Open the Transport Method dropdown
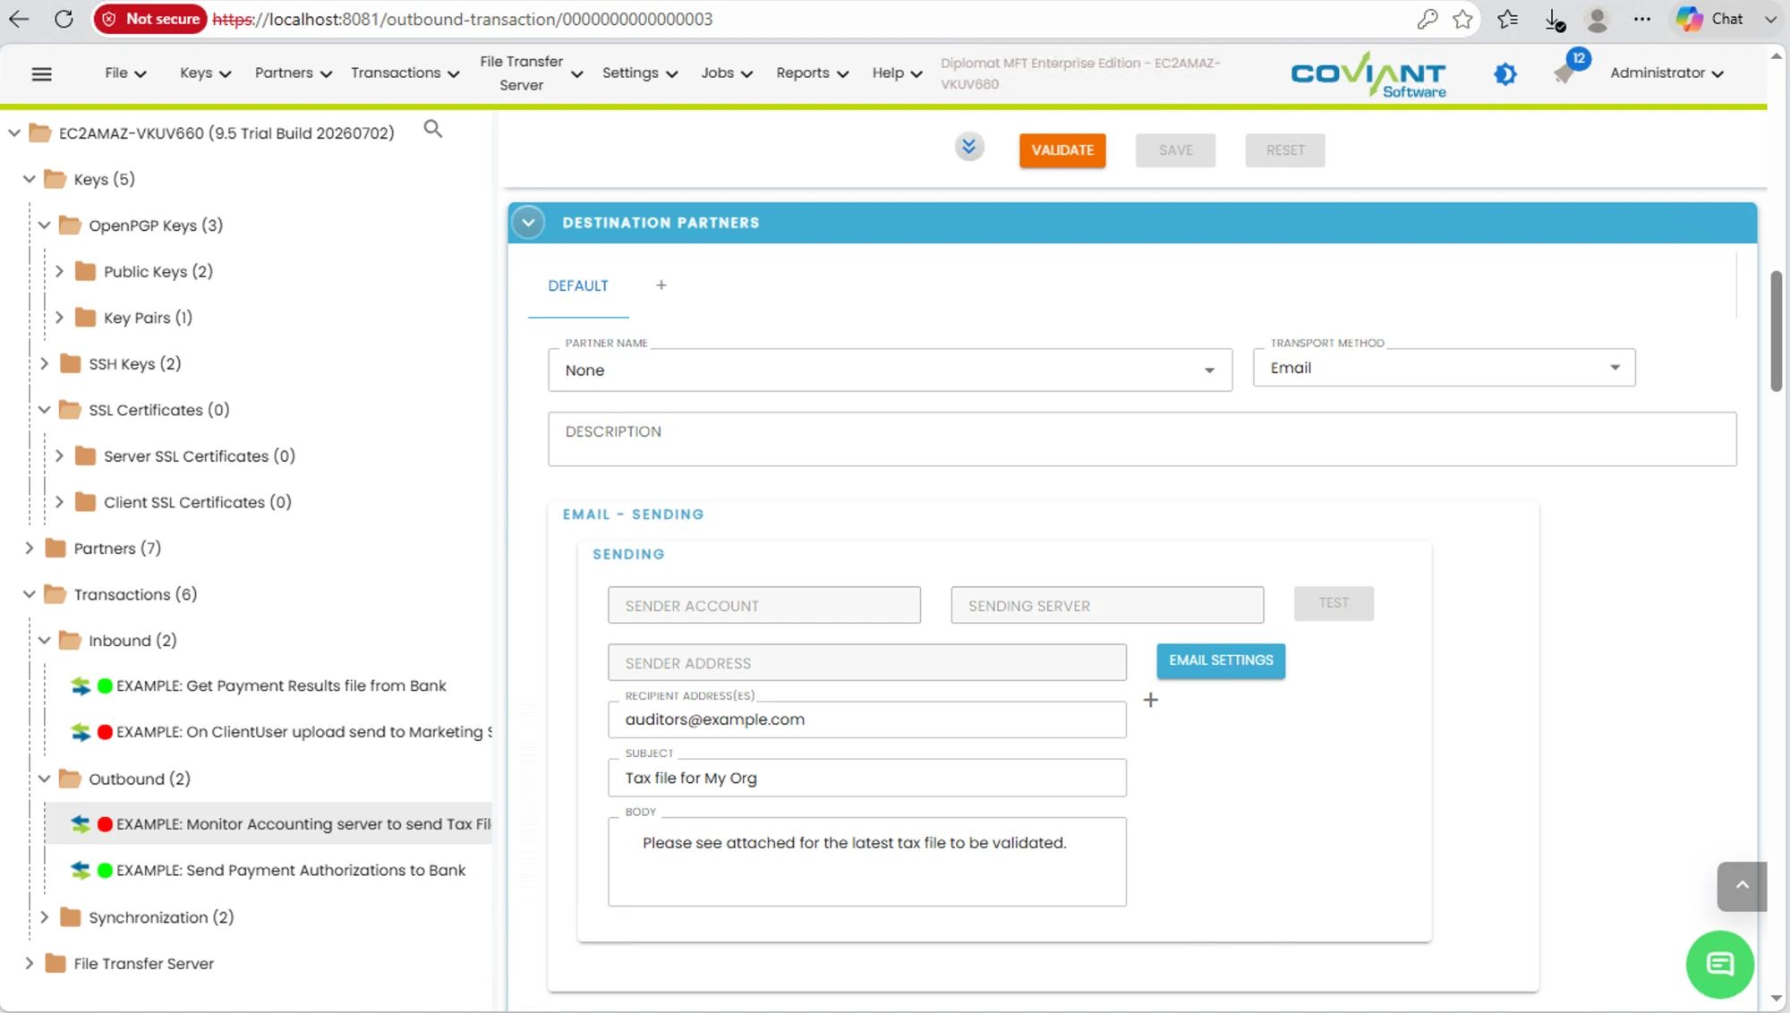This screenshot has width=1790, height=1013. [1444, 368]
